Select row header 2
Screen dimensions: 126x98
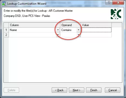(6, 35)
